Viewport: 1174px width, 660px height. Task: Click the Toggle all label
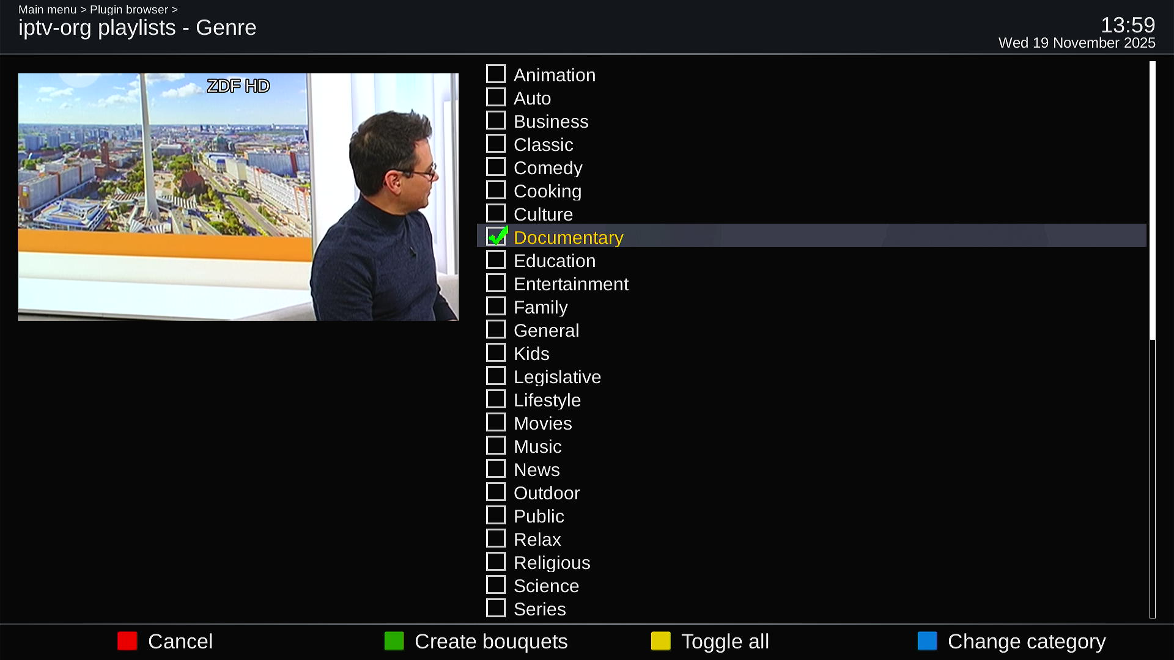(725, 642)
